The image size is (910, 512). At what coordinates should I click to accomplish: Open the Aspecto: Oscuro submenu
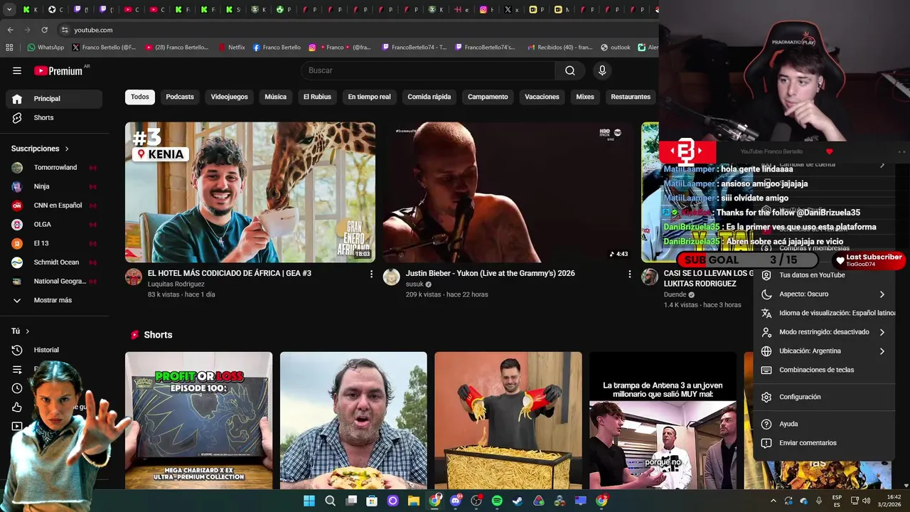point(824,294)
